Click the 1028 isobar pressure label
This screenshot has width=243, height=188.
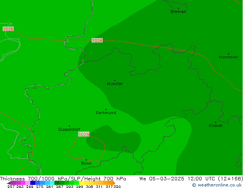[x=84, y=134]
